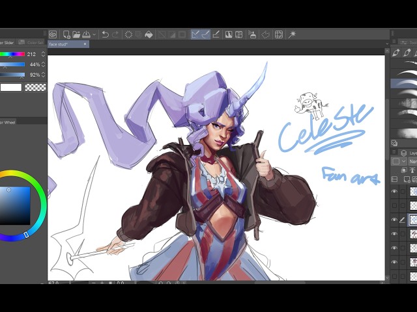417x312 pixels.
Task: Click the Scale/Rotate transform icon
Action: (x=162, y=34)
